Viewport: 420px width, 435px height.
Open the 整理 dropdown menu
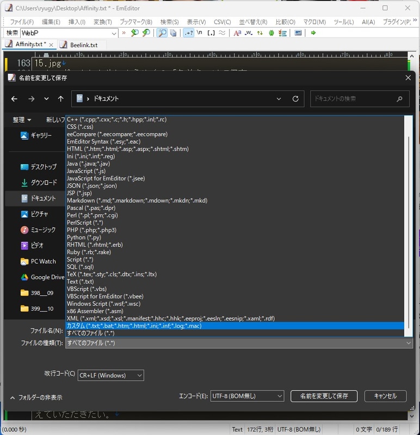[x=22, y=120]
